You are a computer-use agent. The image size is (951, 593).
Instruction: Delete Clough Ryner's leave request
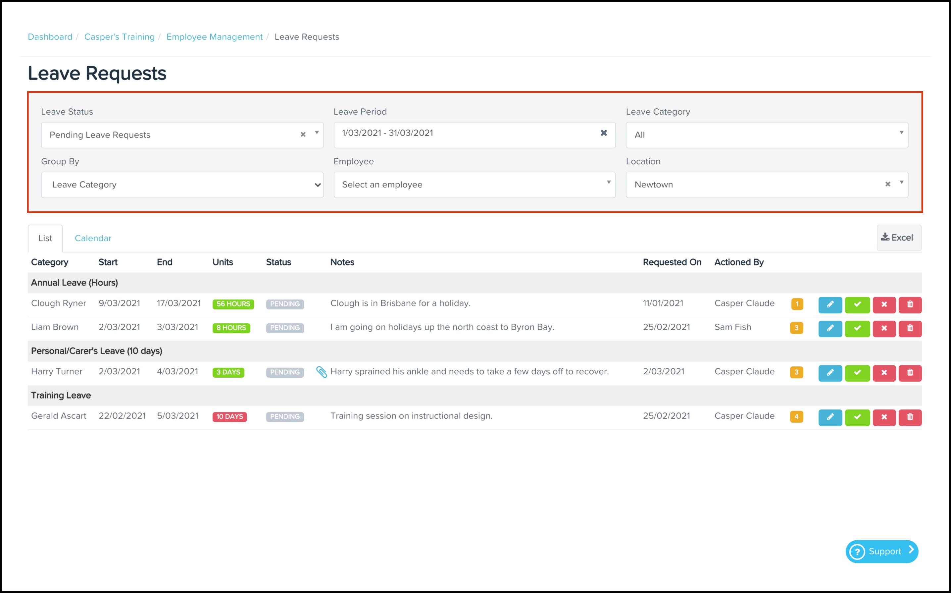[910, 304]
